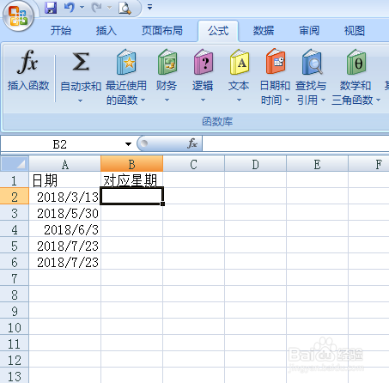Open the 日期和时间 functions book icon
The image size is (389, 383).
(x=276, y=62)
